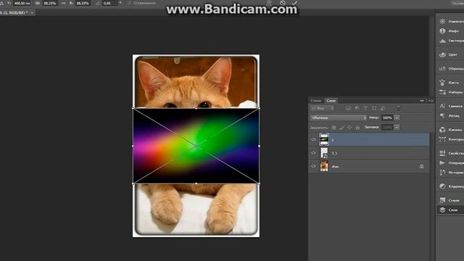Open the Character panel icon
Screen dimensions: 464x261
[442, 106]
